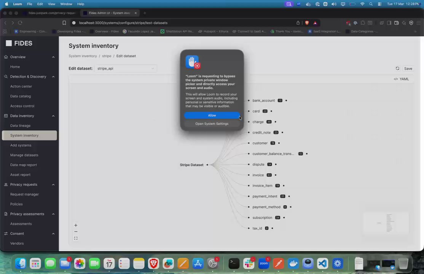Image resolution: width=424 pixels, height=274 pixels.
Task: Open Visual Studio Code from the dock
Action: coord(322,263)
